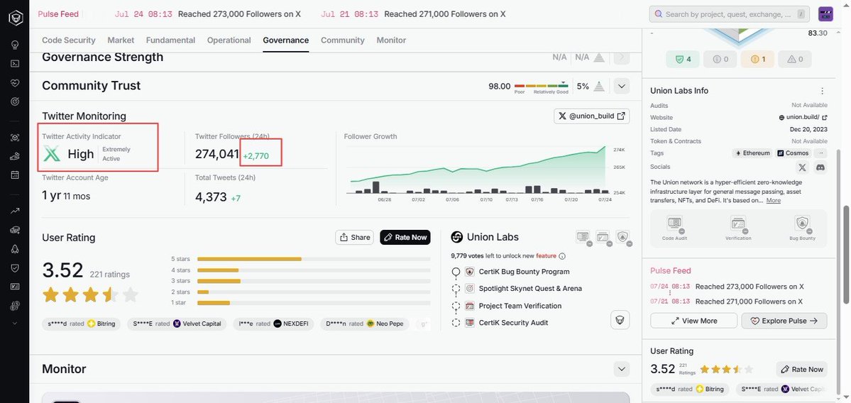Click the Explore Pulse button

pyautogui.click(x=784, y=321)
